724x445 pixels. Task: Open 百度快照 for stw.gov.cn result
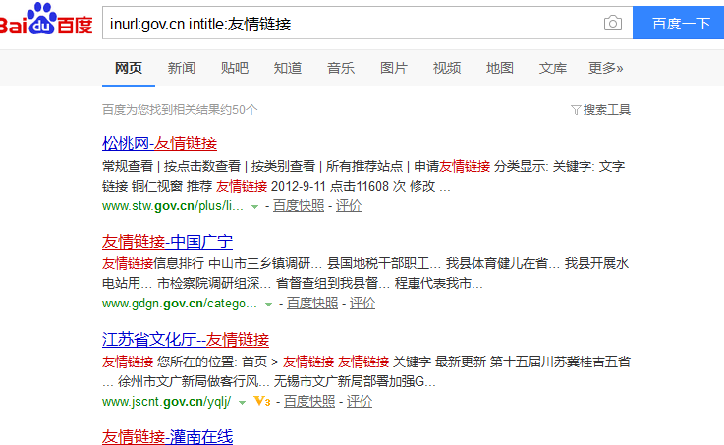point(299,206)
